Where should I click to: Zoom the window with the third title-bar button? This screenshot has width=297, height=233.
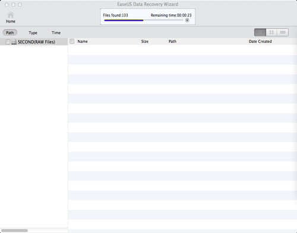tap(20, 5)
